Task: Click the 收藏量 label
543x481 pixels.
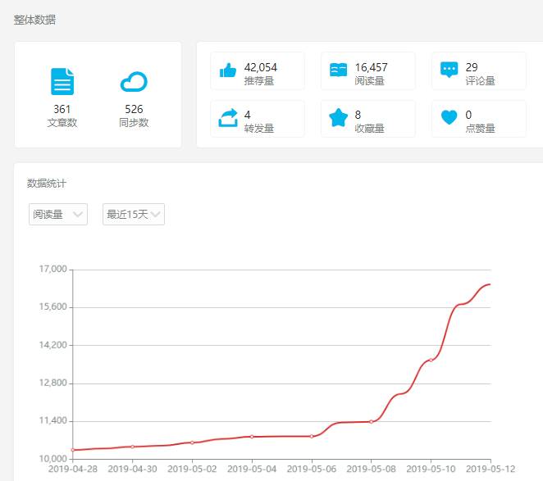Action: pyautogui.click(x=369, y=129)
